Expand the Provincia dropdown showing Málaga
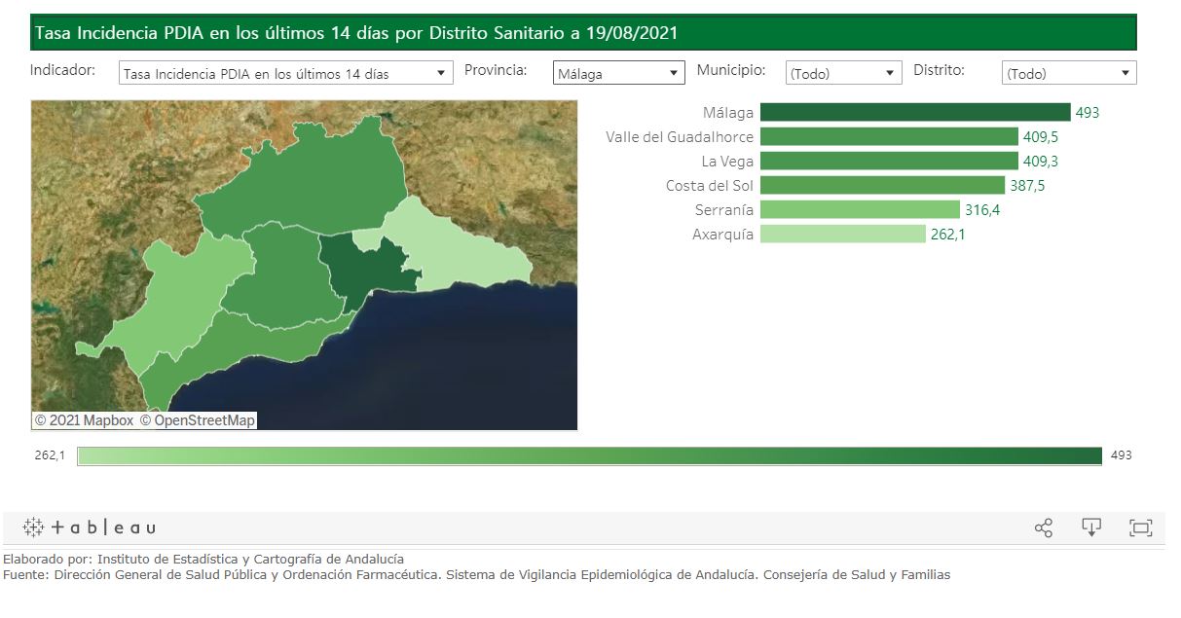Image resolution: width=1181 pixels, height=618 pixels. pos(619,73)
